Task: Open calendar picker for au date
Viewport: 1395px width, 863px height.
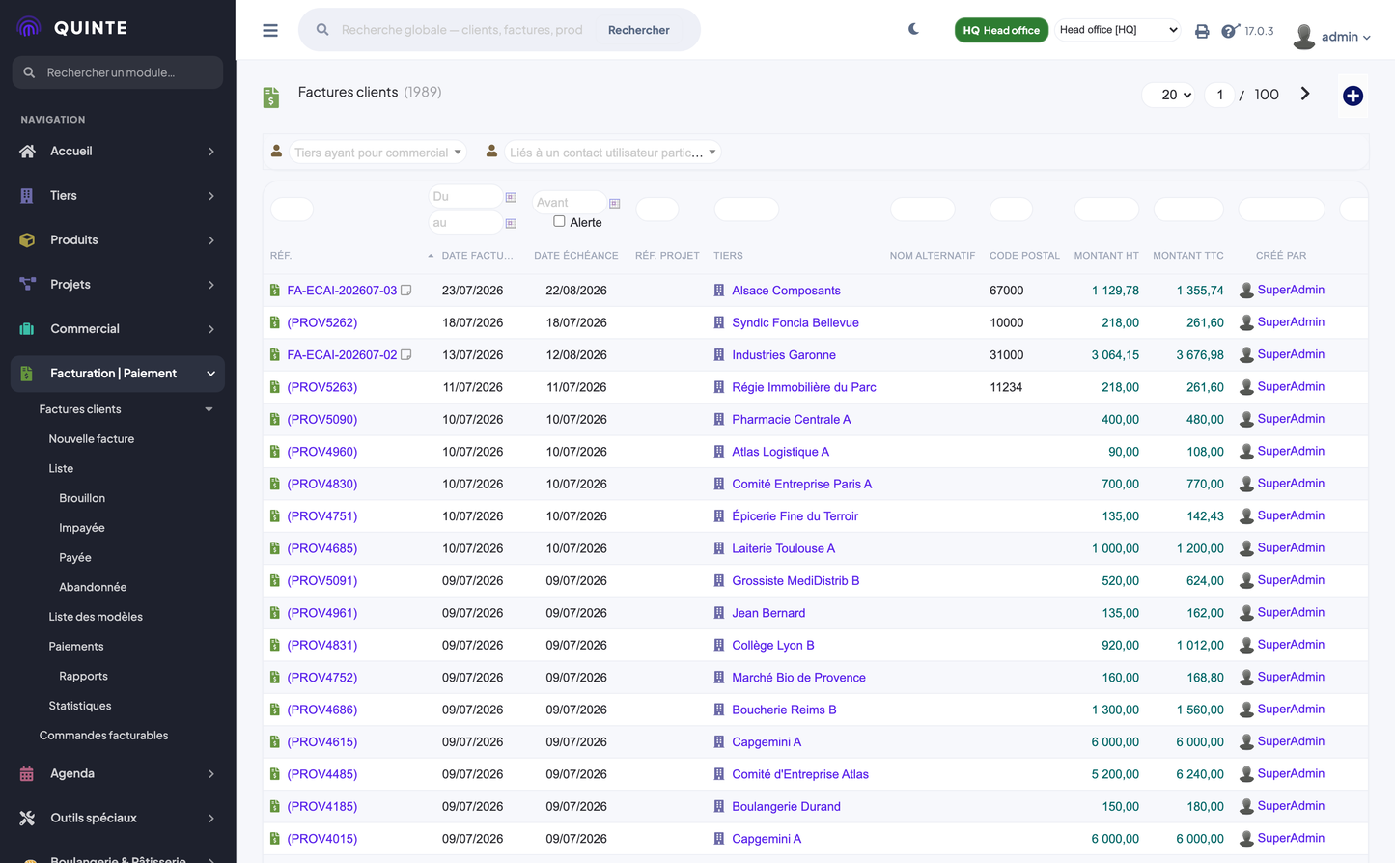Action: 511,223
